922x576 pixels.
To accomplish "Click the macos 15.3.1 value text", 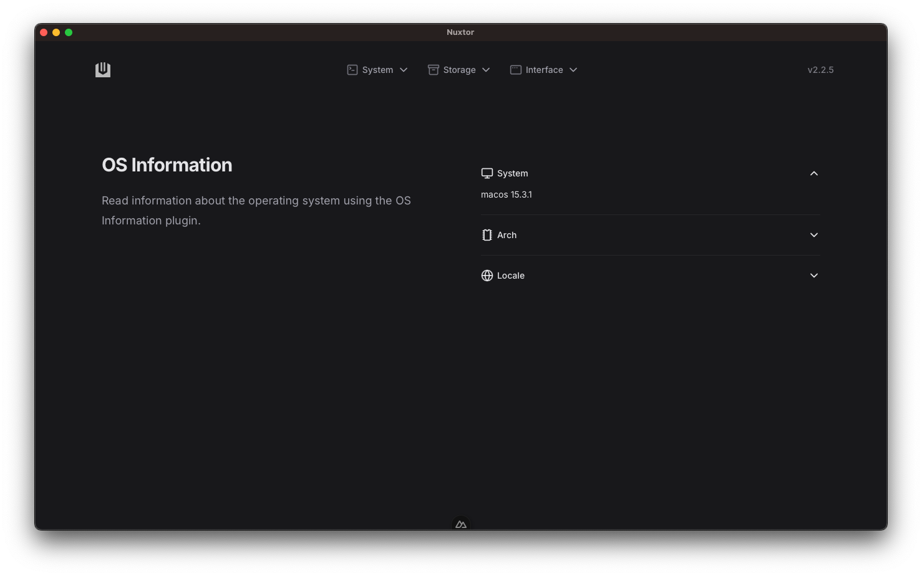I will coord(507,194).
